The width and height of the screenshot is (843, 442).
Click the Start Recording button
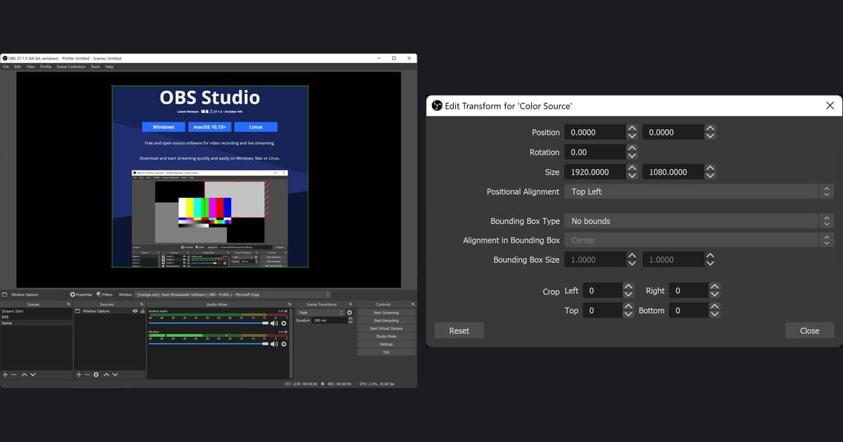[x=386, y=321]
